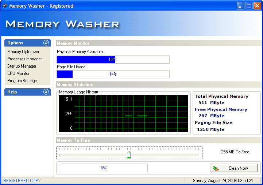Expand the Help panel chevron
The width and height of the screenshot is (263, 185).
46,92
